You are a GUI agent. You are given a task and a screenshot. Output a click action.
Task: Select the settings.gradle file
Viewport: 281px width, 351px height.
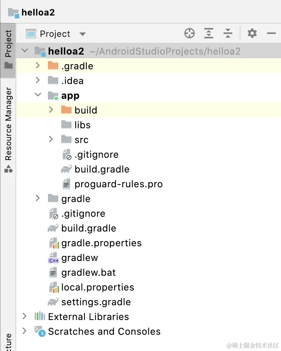pyautogui.click(x=96, y=302)
